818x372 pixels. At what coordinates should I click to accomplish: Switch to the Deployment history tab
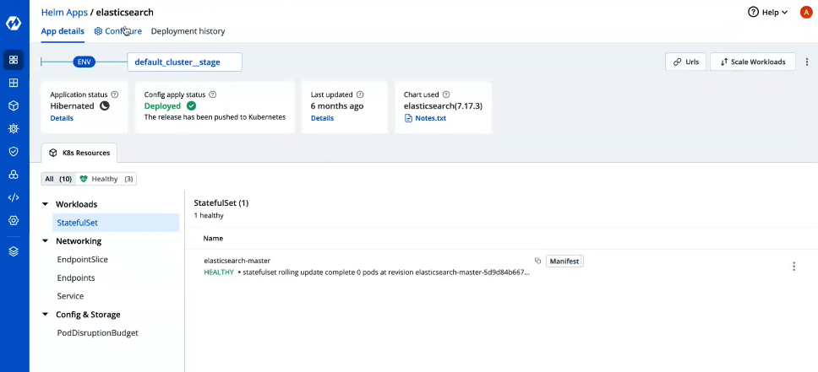[x=188, y=31]
